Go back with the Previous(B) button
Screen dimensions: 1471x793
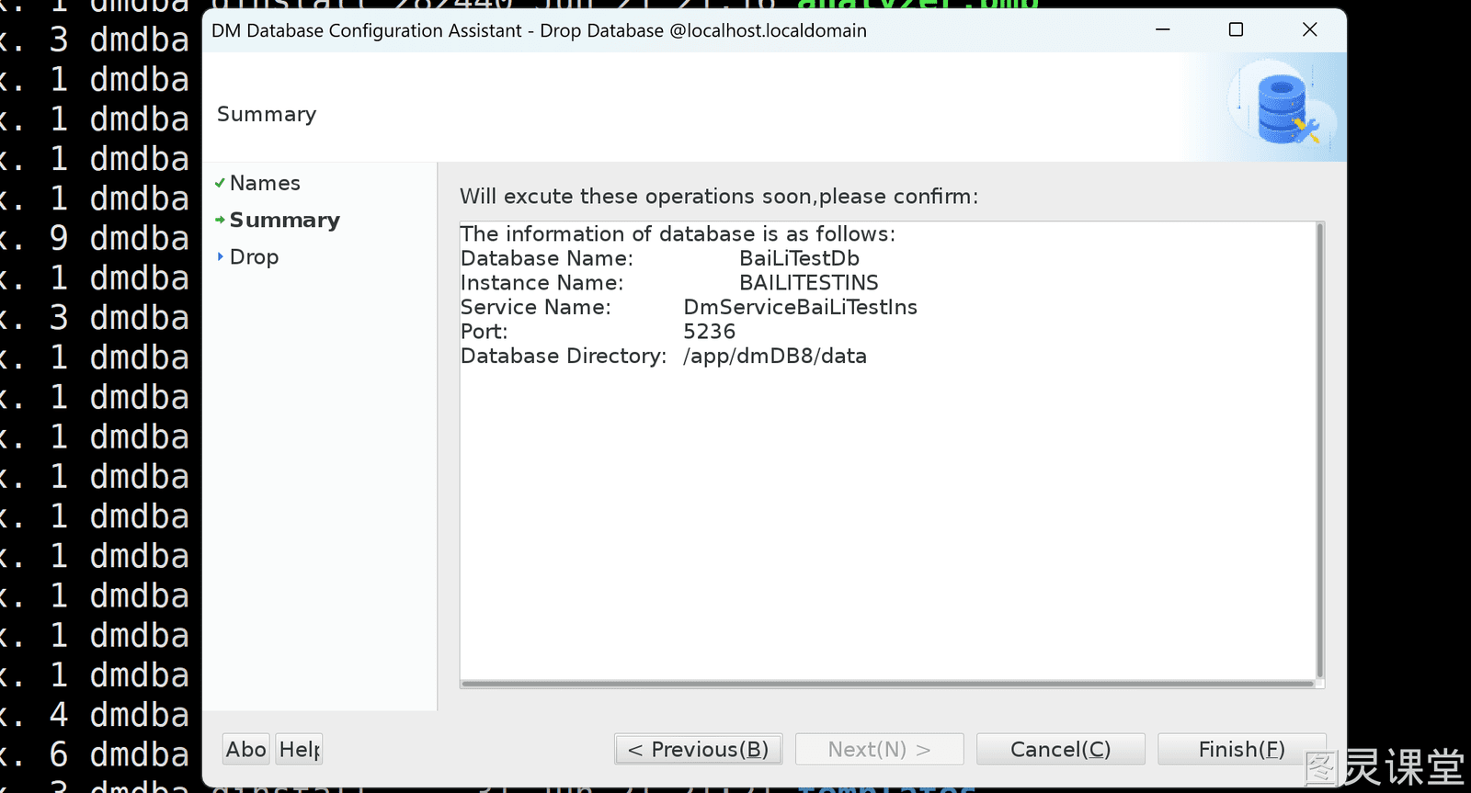699,749
